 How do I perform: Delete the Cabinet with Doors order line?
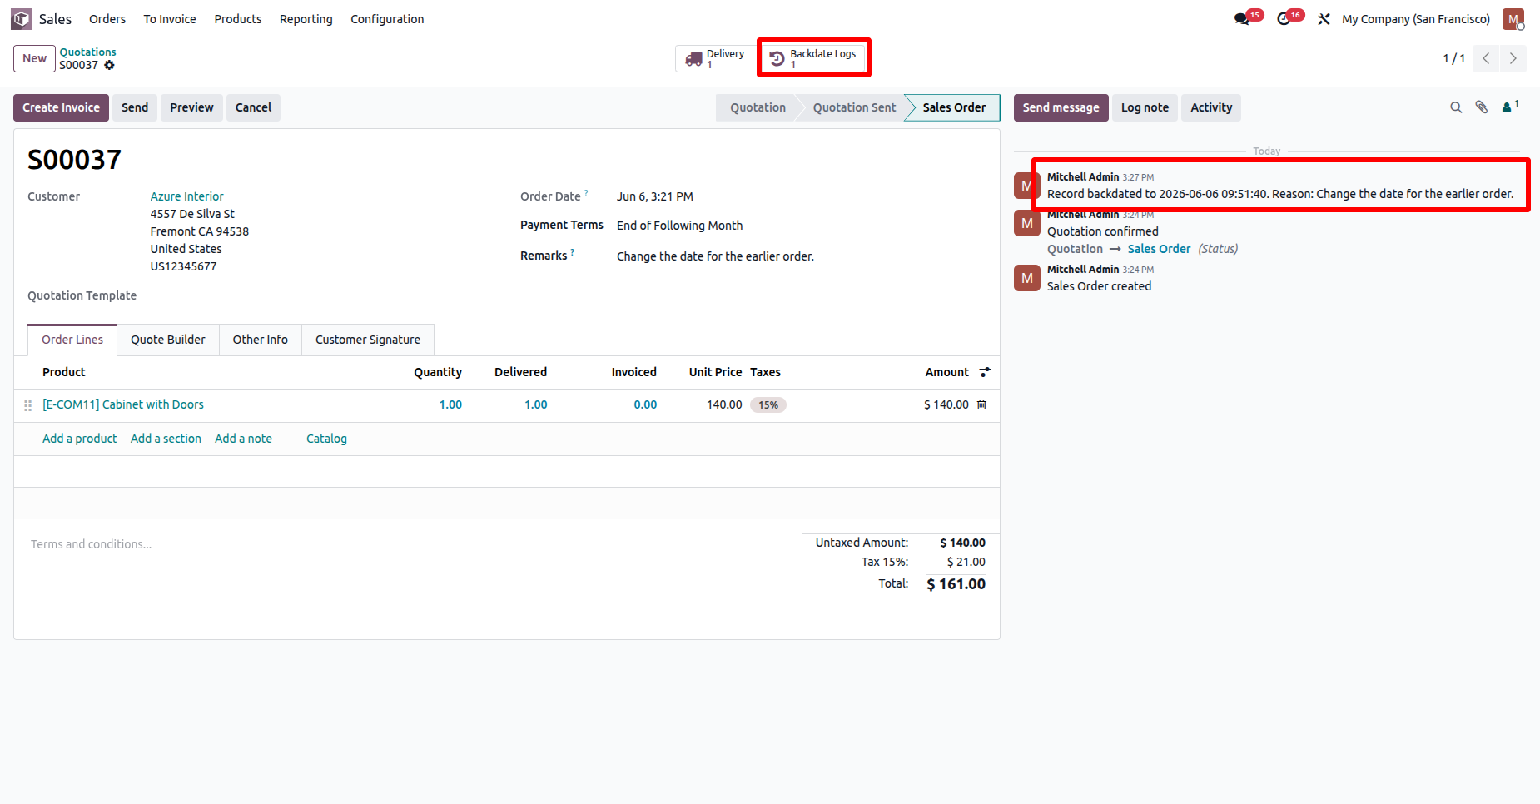click(981, 404)
